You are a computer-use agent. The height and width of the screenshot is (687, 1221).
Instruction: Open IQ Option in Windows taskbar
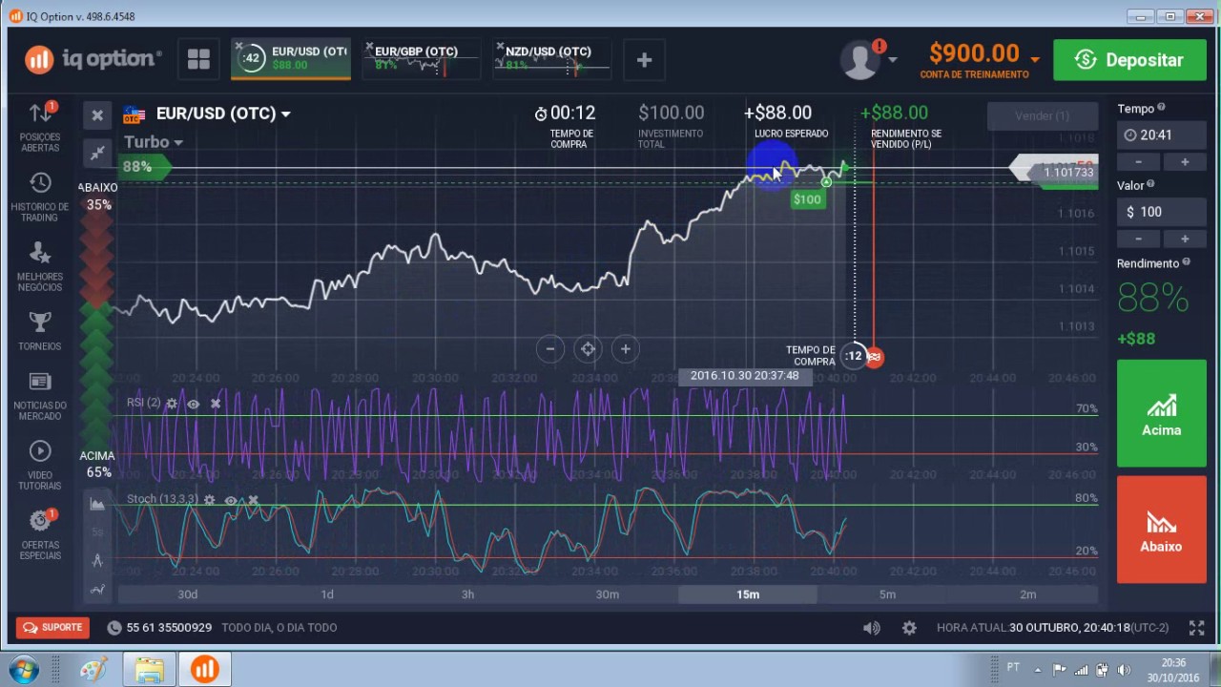click(x=203, y=669)
